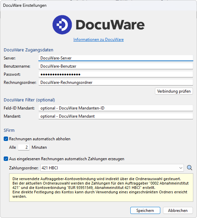Focus the 'Feld-ID Mandant' field
This screenshot has width=197, height=218.
(116, 108)
